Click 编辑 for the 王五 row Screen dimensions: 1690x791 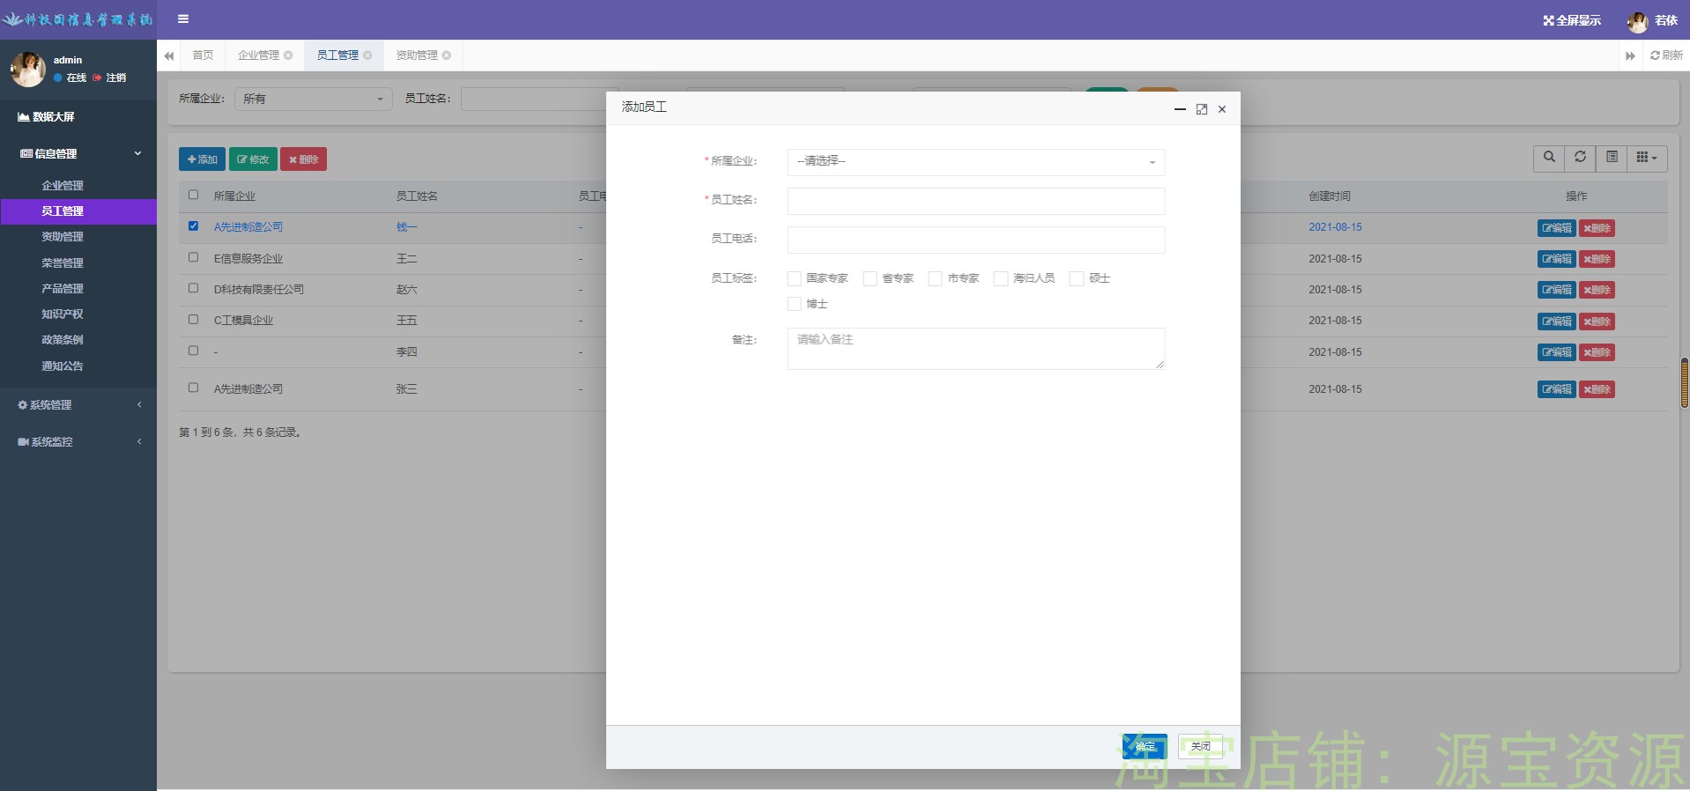click(1556, 322)
